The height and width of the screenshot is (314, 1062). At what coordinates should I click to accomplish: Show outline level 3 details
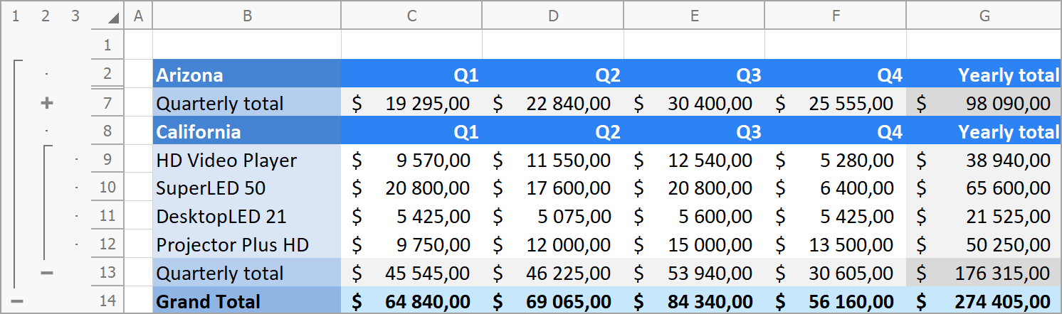(75, 16)
